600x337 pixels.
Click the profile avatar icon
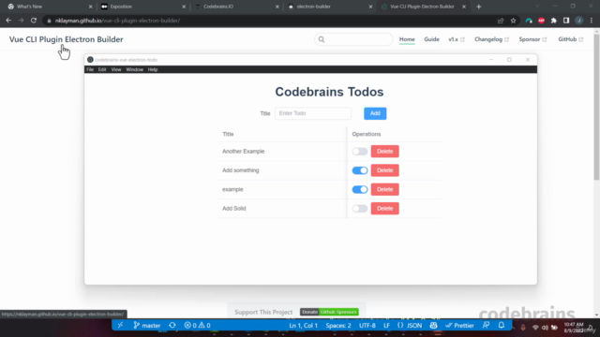pyautogui.click(x=579, y=21)
